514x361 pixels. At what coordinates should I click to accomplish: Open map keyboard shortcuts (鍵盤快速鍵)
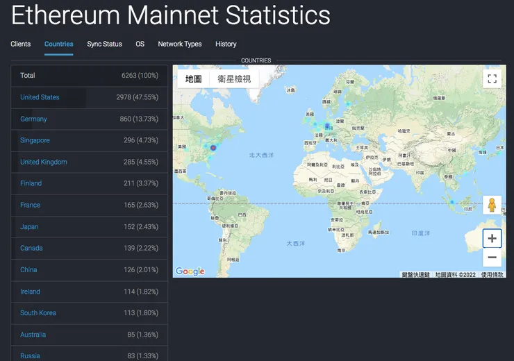pos(415,275)
